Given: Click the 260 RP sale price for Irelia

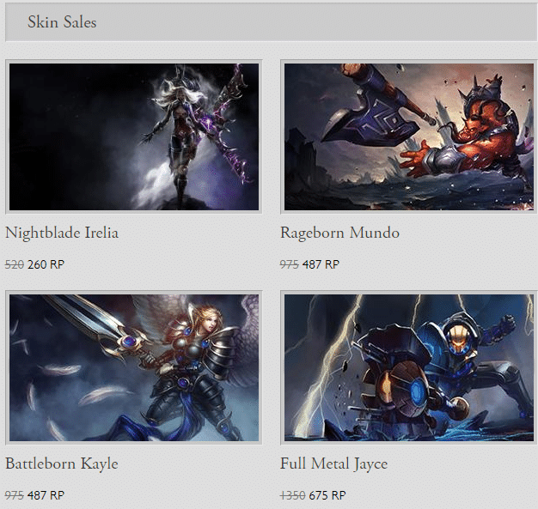Looking at the screenshot, I should pyautogui.click(x=46, y=264).
